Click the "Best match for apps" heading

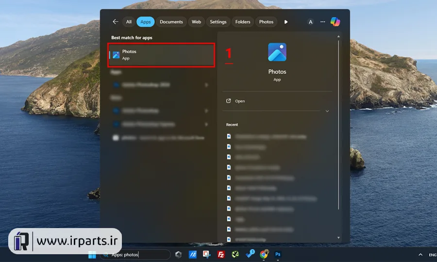tap(132, 37)
